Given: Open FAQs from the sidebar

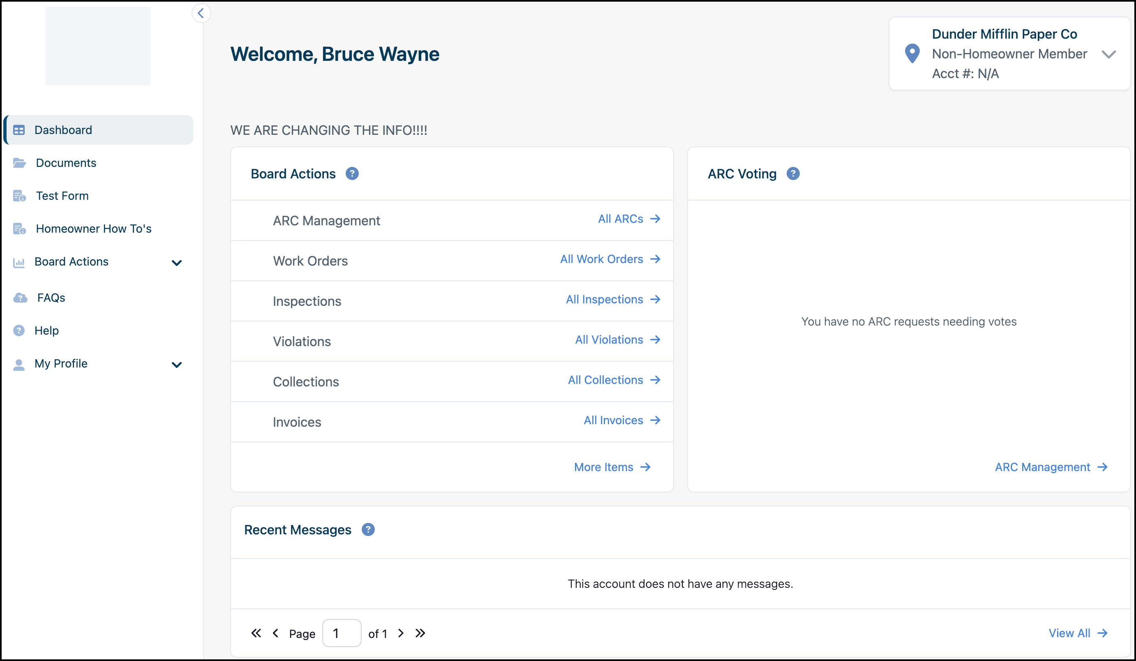Looking at the screenshot, I should (51, 298).
